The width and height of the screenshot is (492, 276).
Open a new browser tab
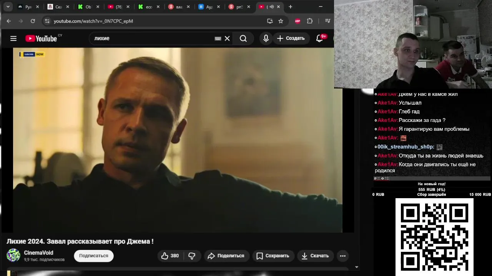[x=291, y=7]
